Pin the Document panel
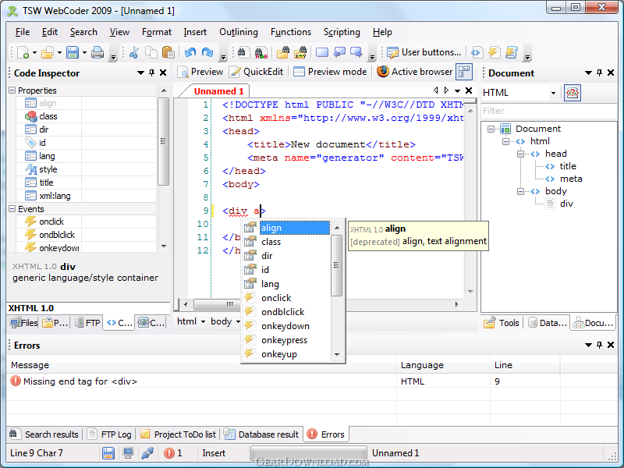 [599, 73]
